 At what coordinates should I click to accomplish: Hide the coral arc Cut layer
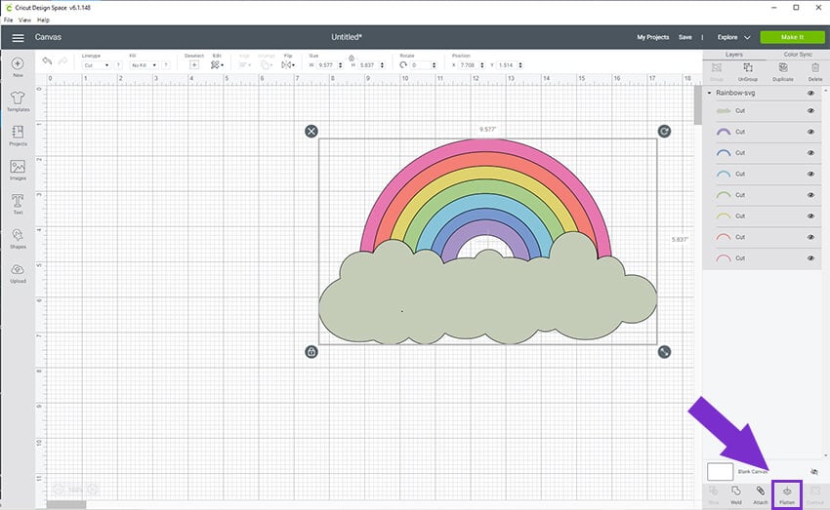click(810, 237)
